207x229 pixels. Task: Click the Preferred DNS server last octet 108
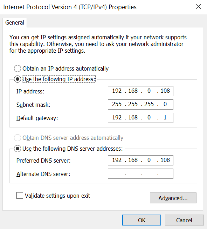[x=165, y=160]
